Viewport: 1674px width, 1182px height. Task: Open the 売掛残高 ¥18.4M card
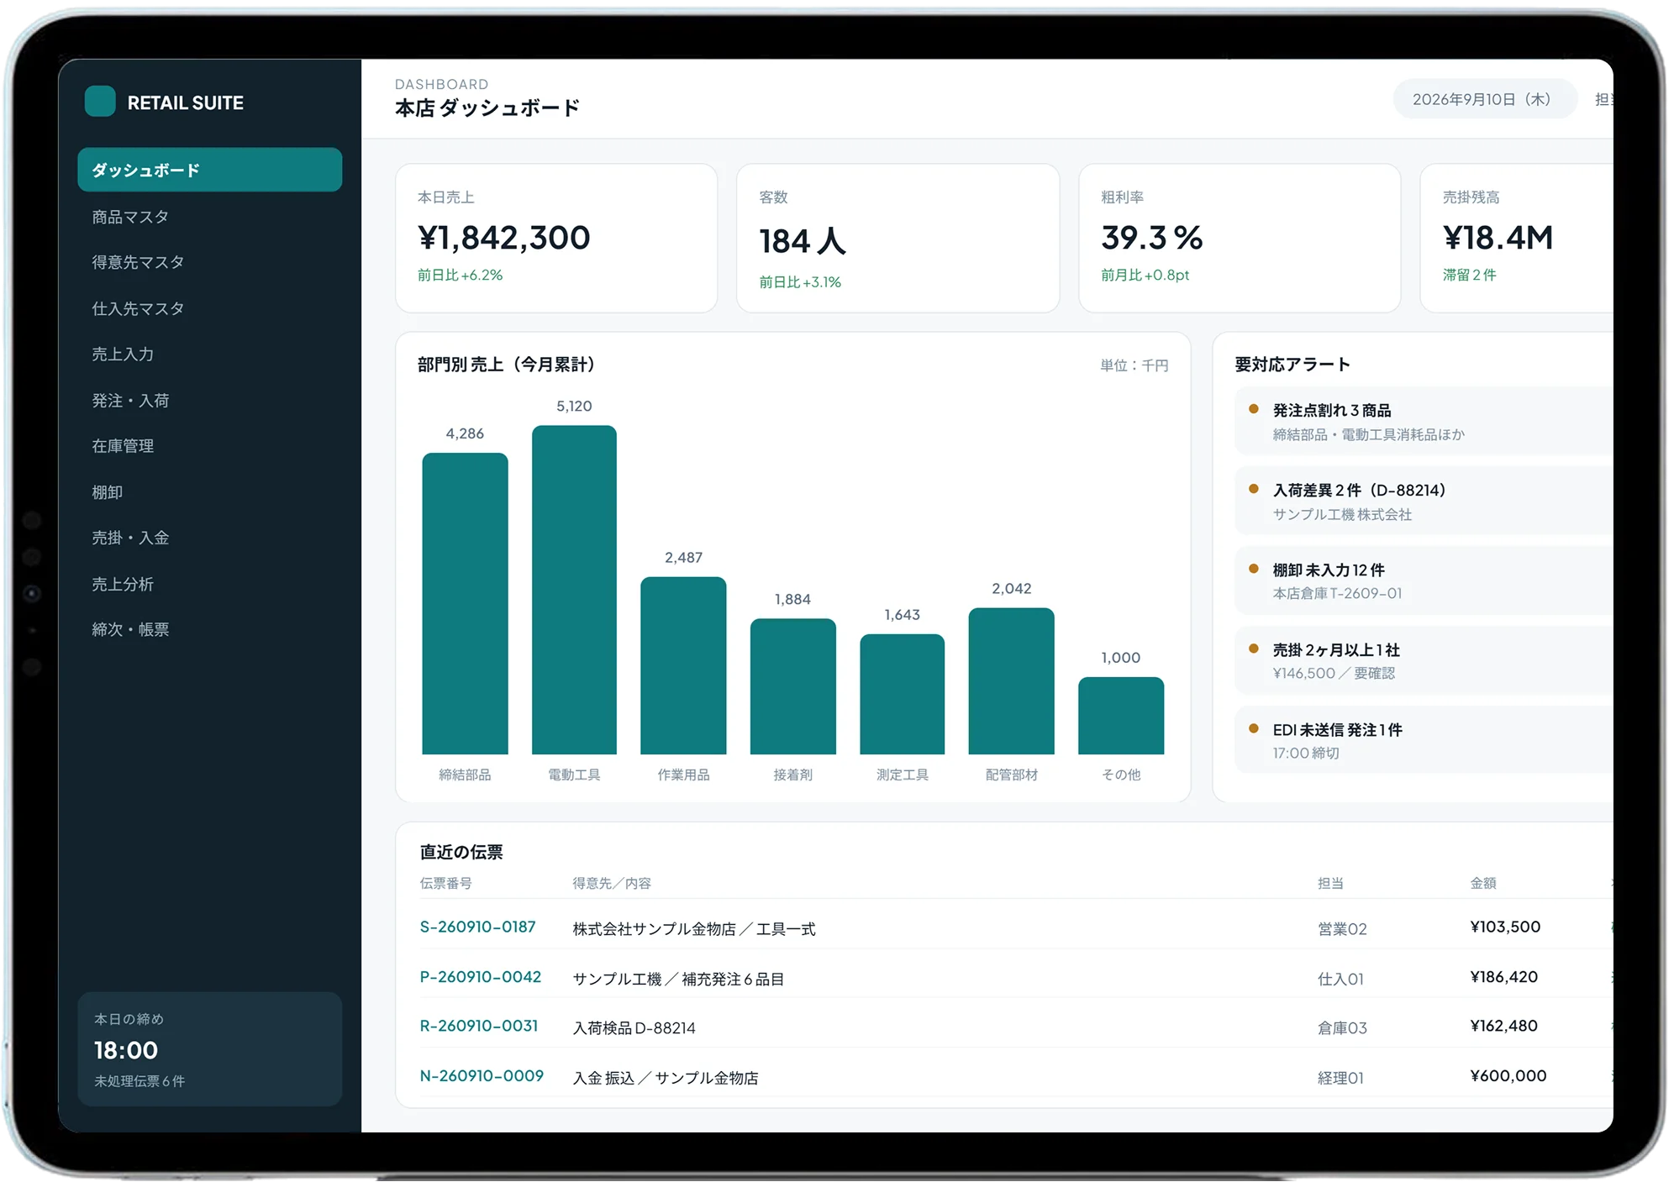1517,239
